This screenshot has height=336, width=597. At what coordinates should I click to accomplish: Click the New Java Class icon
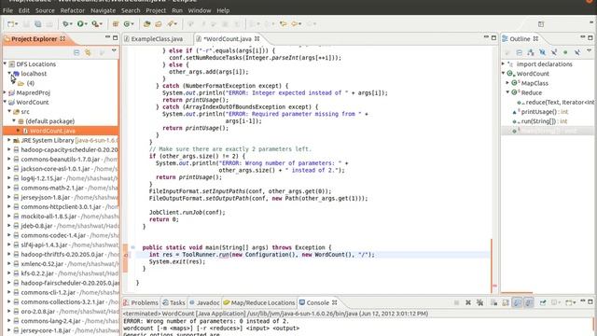click(x=127, y=24)
